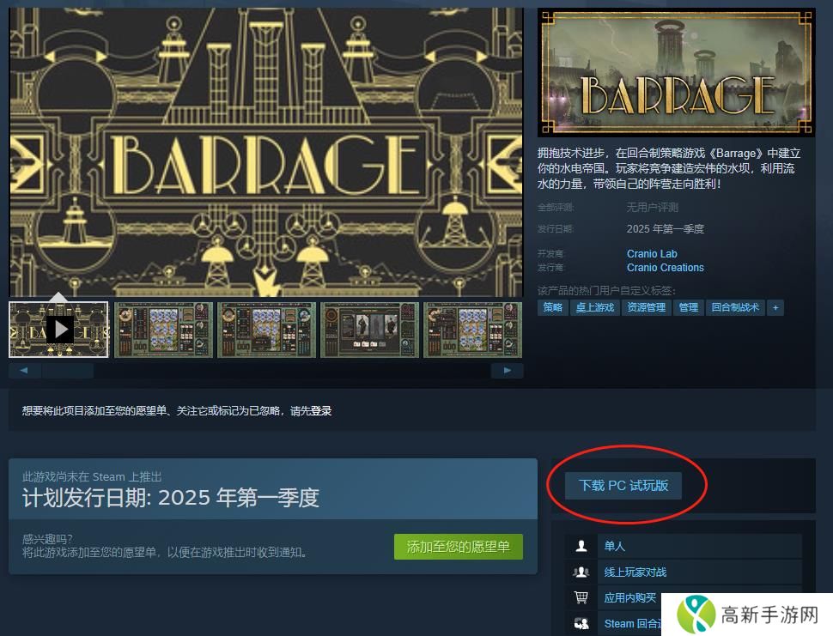
Task: Click the 资源管理 tag
Action: click(x=646, y=308)
